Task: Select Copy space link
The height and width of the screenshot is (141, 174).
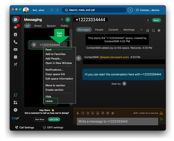Action: click(x=55, y=74)
